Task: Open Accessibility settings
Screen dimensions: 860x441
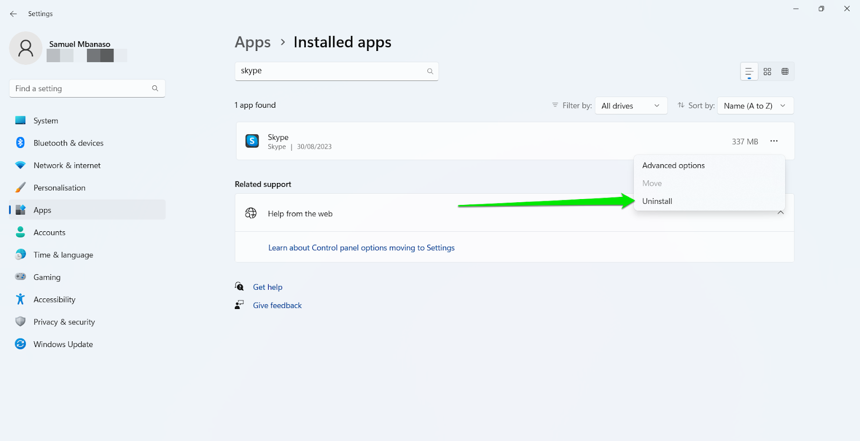Action: tap(87, 299)
